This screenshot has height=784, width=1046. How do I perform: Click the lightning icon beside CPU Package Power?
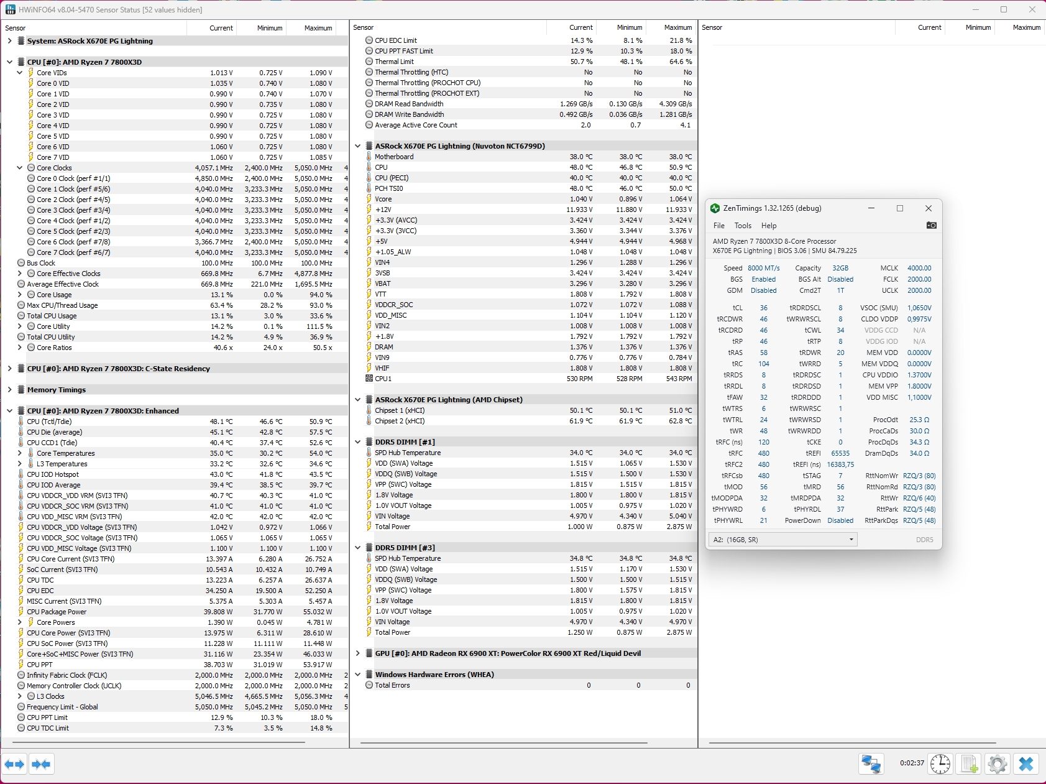click(21, 612)
